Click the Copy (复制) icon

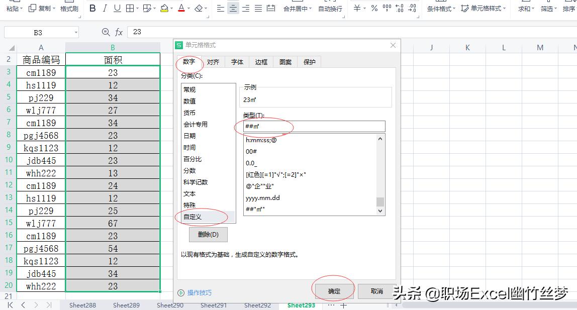(31, 9)
